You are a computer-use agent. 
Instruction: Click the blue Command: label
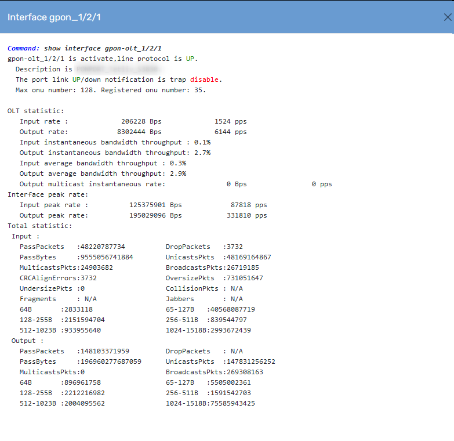point(23,48)
